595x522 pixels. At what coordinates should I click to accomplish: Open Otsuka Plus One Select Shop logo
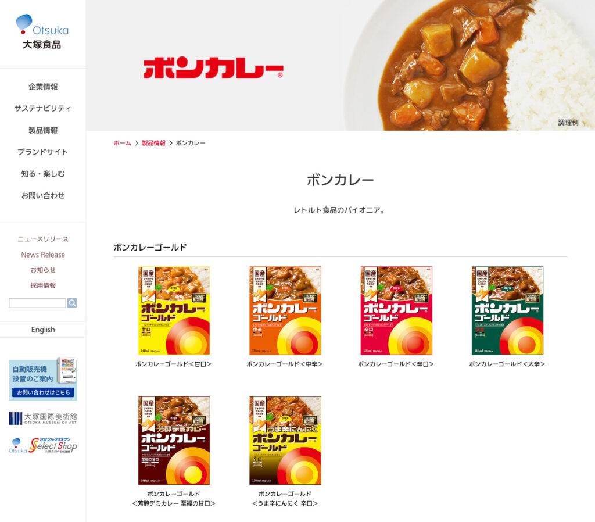tap(43, 445)
